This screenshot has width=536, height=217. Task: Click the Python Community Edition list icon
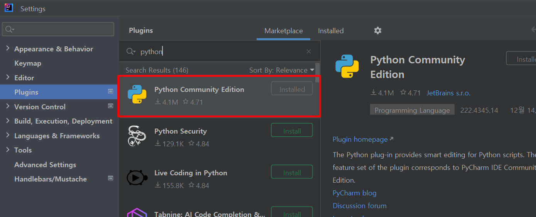pyautogui.click(x=137, y=94)
